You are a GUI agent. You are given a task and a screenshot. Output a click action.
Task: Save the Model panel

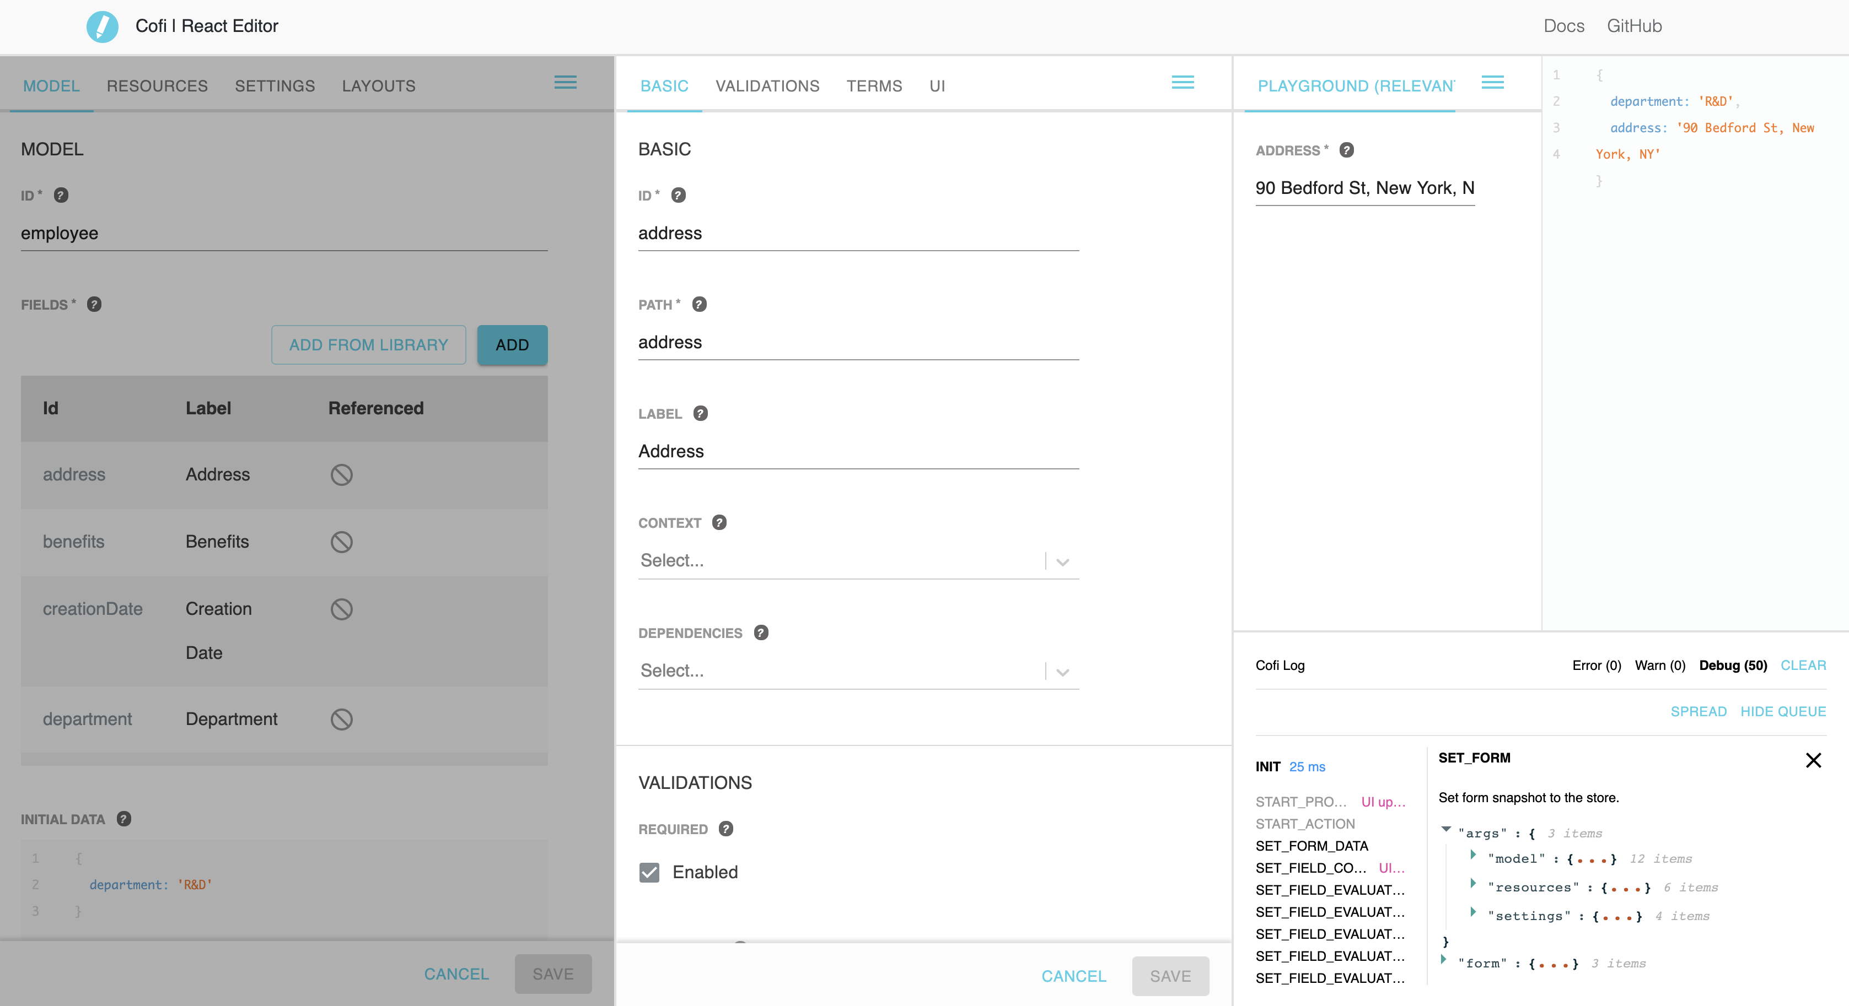click(x=553, y=973)
